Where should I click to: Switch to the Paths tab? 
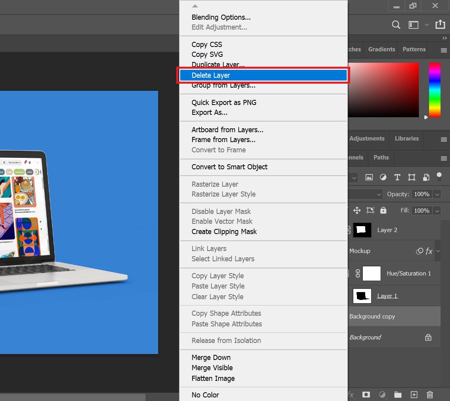click(381, 157)
